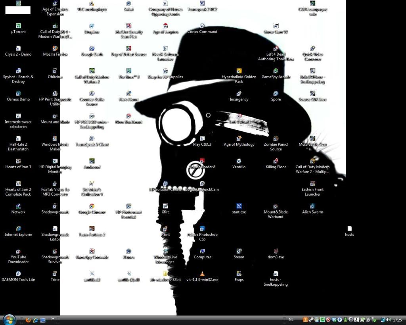Select the Mount and Blade shortcut
The height and width of the screenshot is (325, 406).
point(55,119)
